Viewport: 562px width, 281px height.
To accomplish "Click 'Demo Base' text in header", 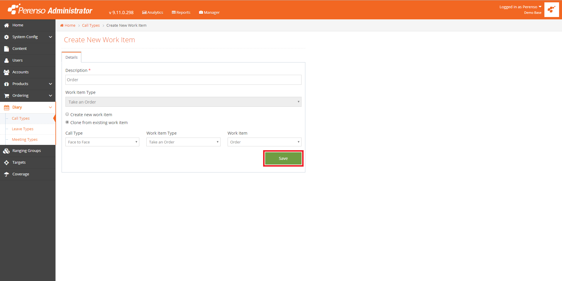I will click(x=533, y=13).
